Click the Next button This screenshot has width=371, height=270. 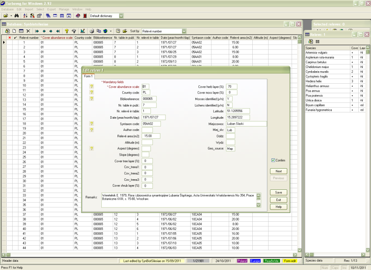pos(279,171)
